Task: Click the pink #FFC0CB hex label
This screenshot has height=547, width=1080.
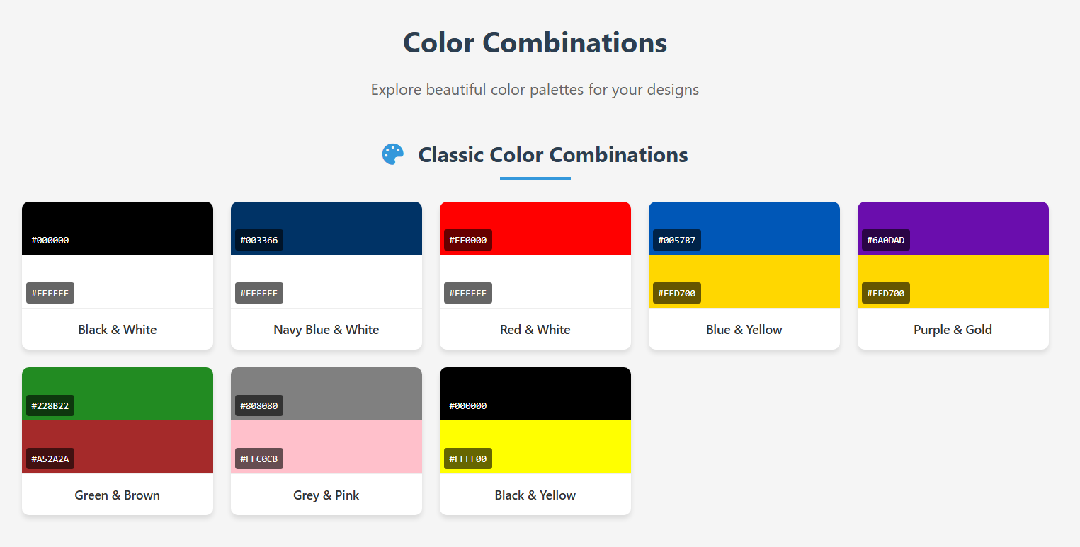Action: (x=259, y=459)
